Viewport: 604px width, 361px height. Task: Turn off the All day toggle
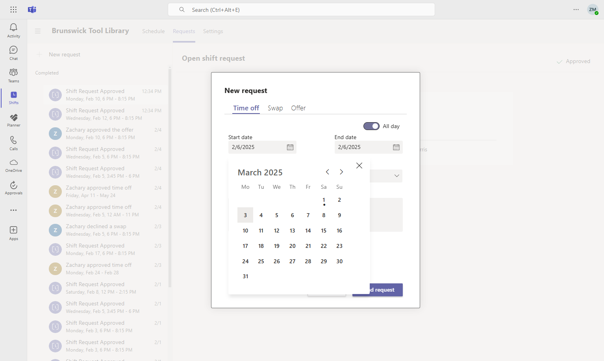pos(371,126)
